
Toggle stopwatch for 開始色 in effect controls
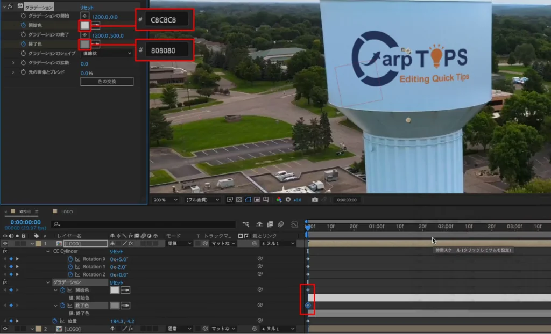pyautogui.click(x=23, y=25)
